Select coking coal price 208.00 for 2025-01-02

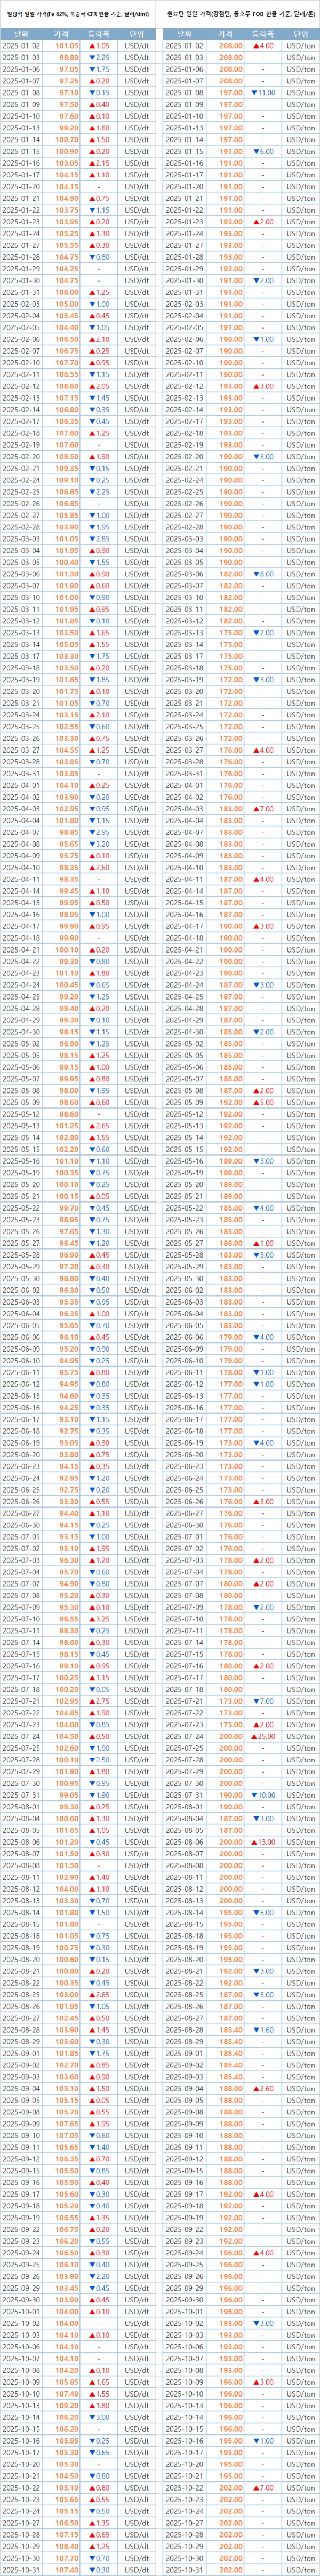(x=230, y=46)
